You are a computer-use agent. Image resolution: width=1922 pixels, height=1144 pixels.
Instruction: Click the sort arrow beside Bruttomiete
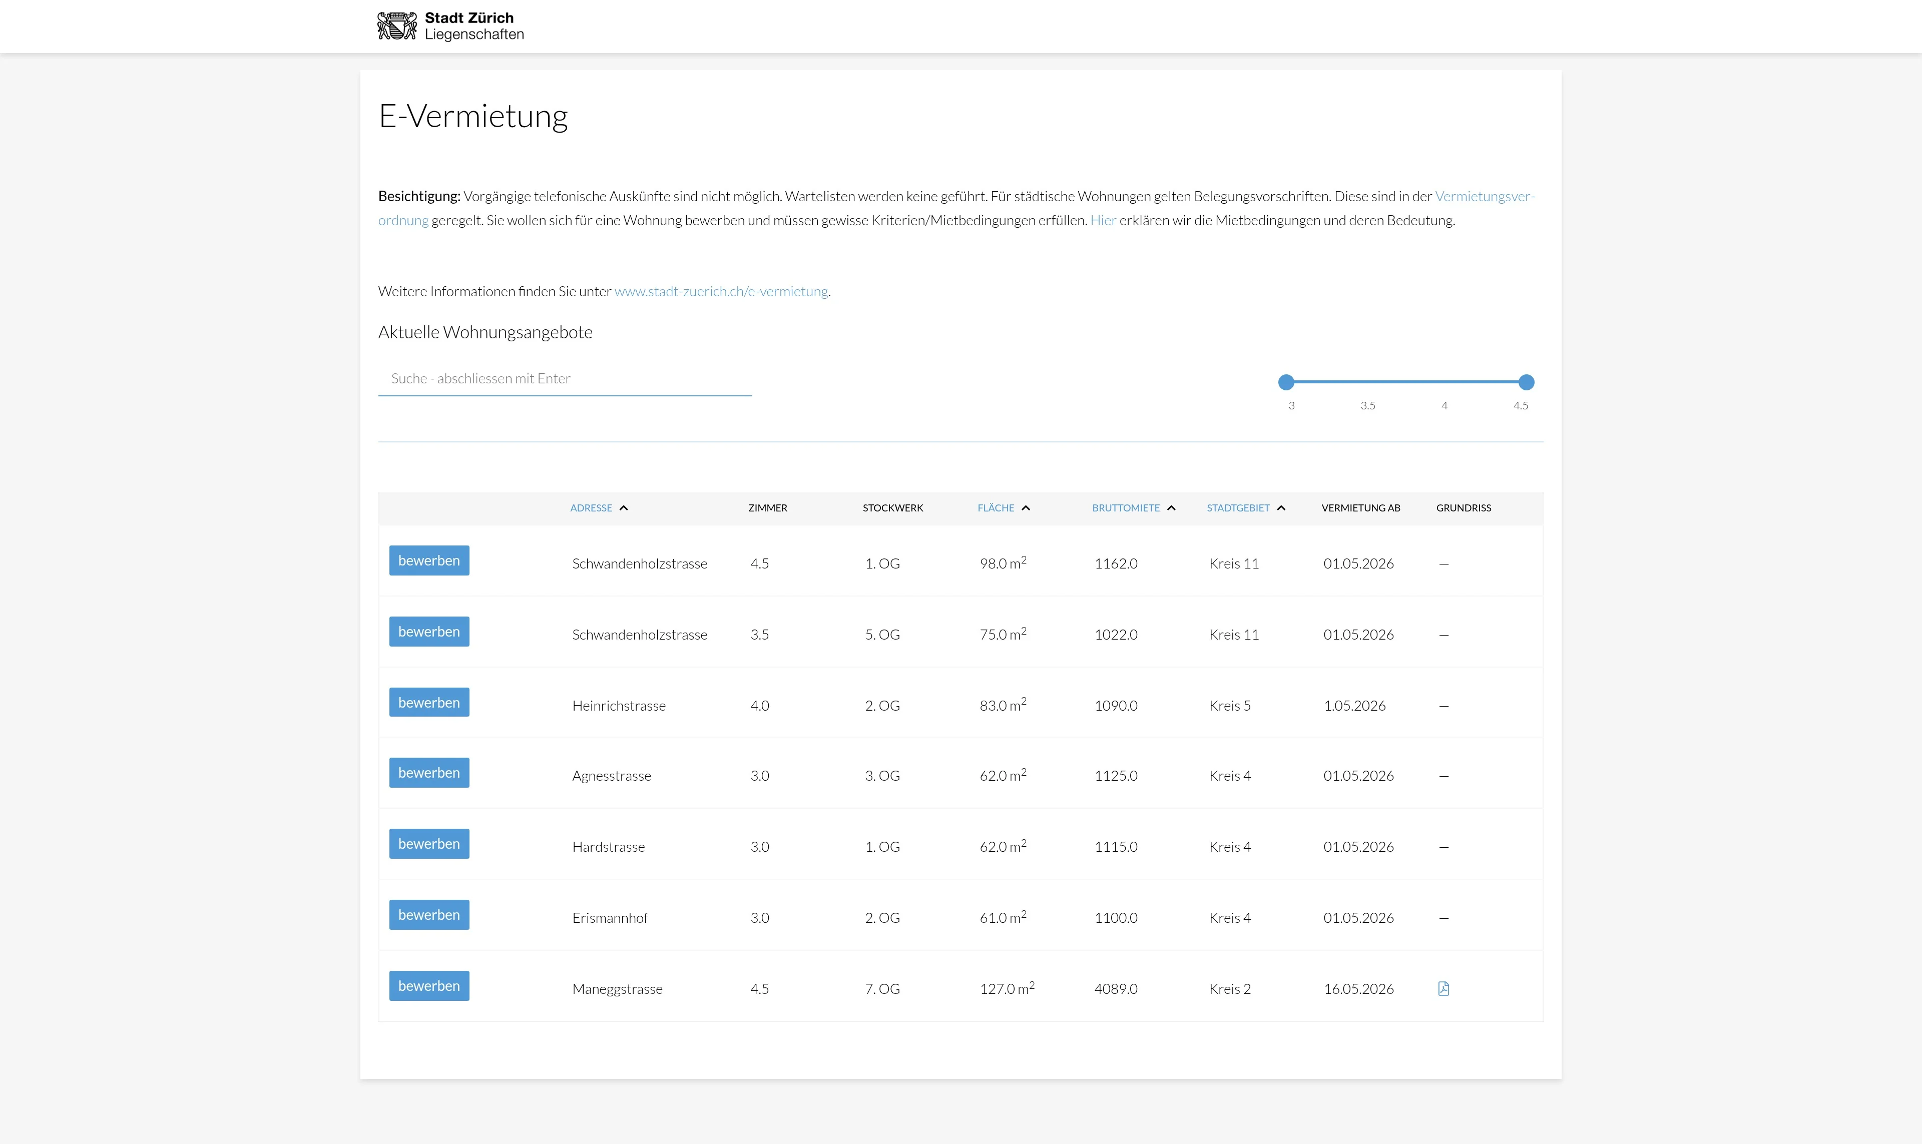[x=1171, y=508]
